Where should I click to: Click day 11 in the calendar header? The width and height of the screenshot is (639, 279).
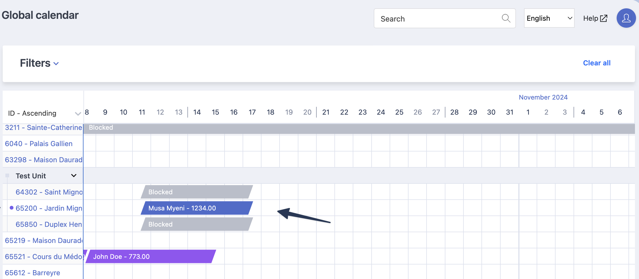coord(142,112)
